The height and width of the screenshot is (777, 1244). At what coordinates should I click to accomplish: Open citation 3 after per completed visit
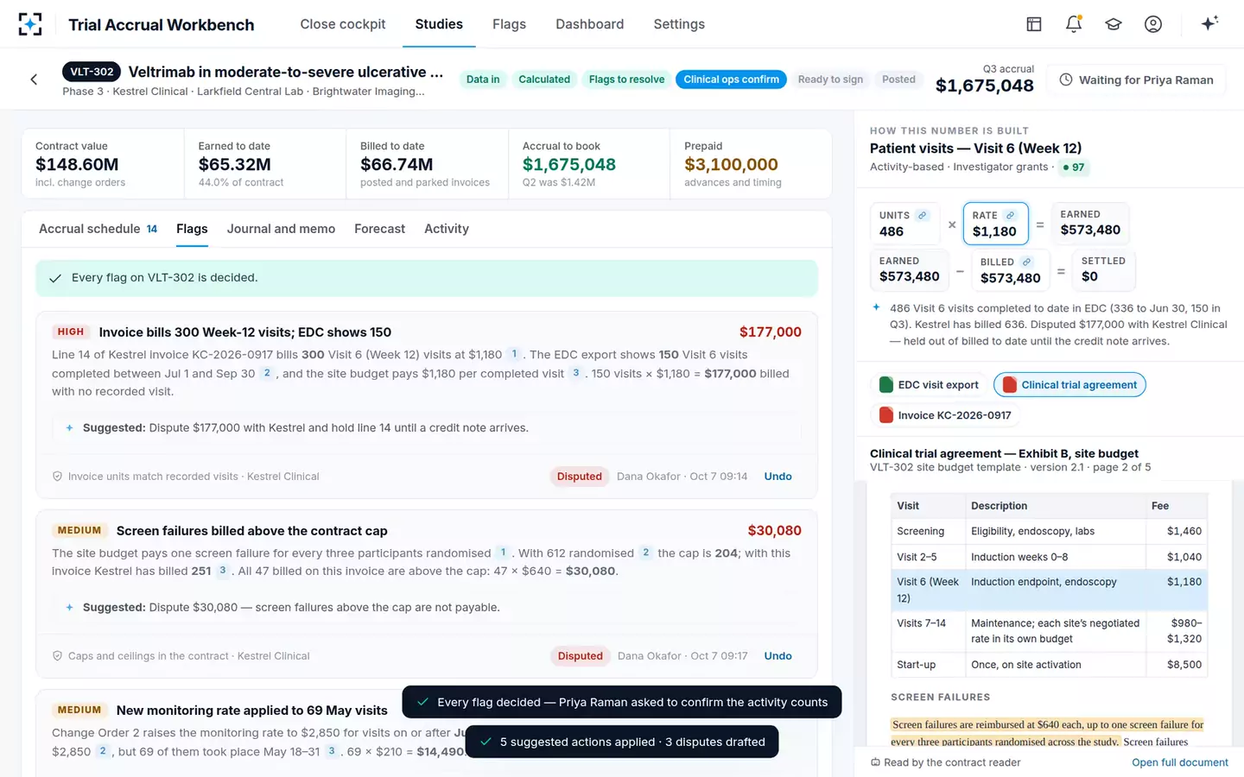576,373
